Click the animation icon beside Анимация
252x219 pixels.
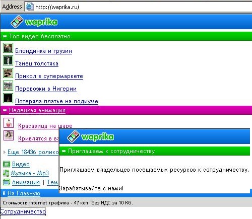click(7, 182)
